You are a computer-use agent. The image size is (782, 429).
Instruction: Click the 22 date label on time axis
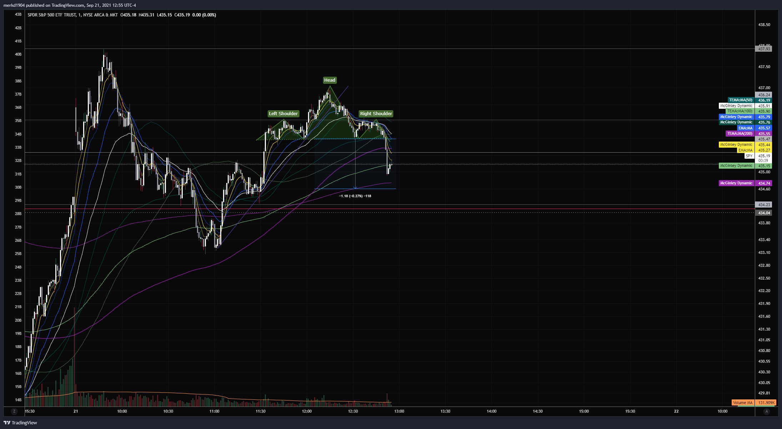[x=676, y=411]
